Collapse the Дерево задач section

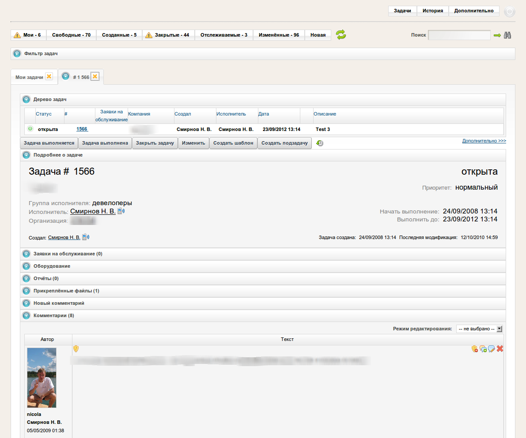[x=26, y=100]
